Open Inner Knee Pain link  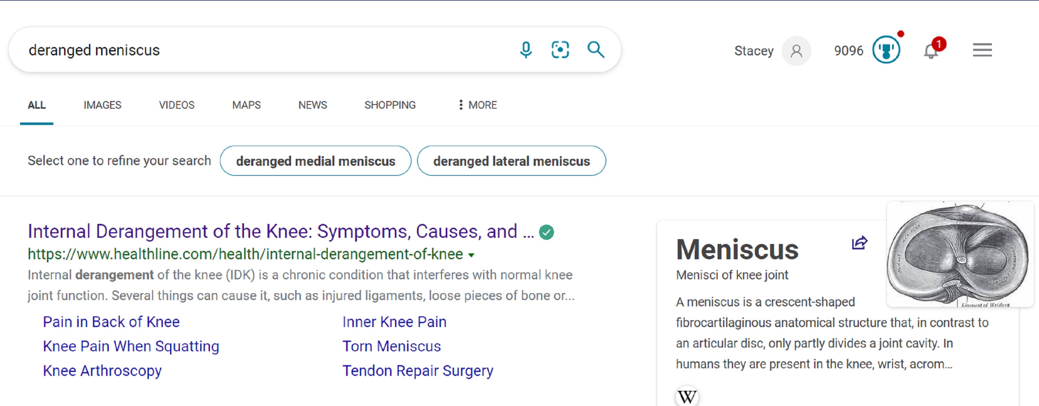pyautogui.click(x=395, y=322)
